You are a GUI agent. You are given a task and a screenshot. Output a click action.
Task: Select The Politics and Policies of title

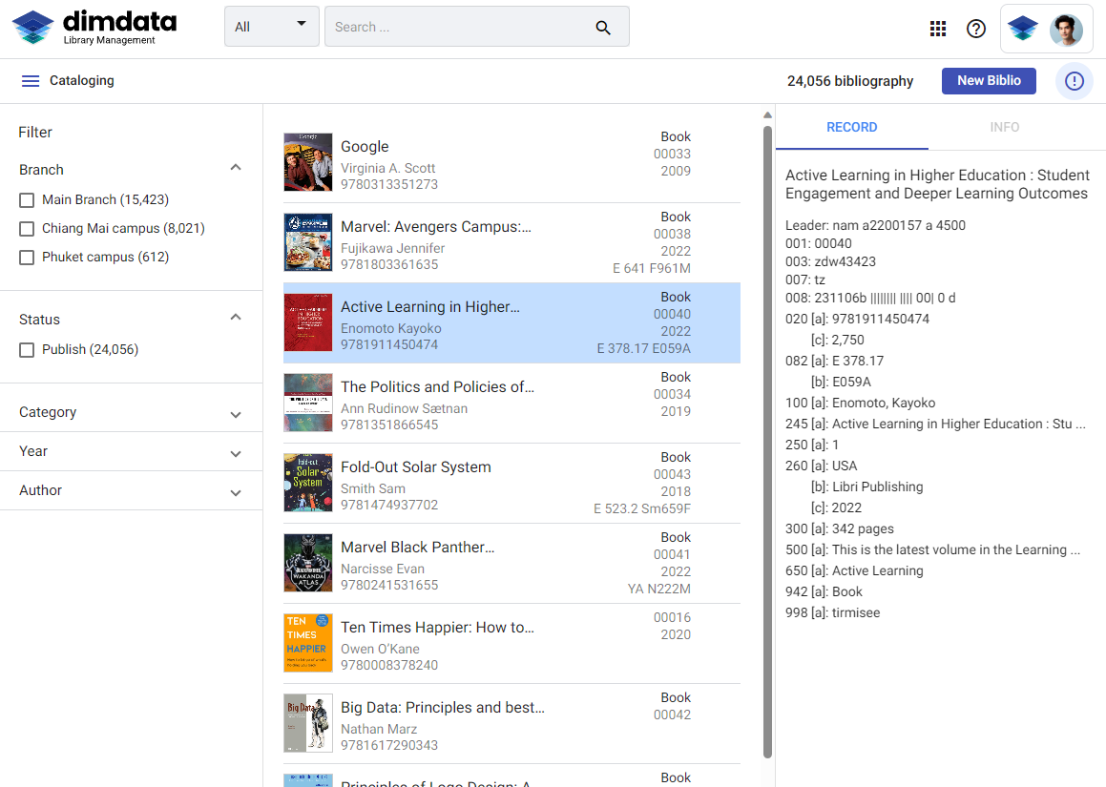click(x=437, y=387)
